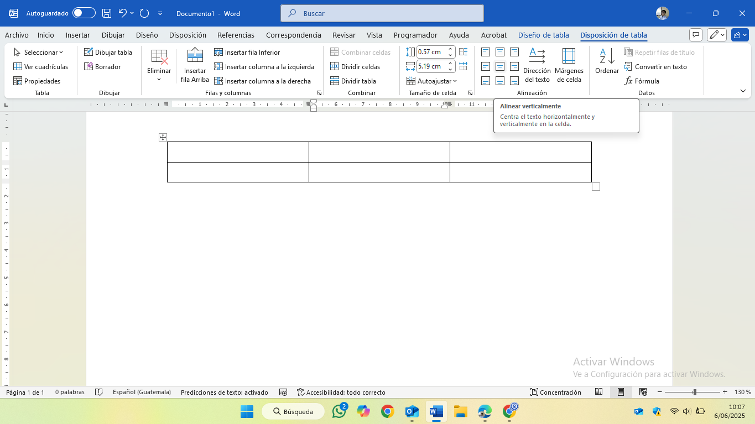Align text top center in cell
The width and height of the screenshot is (755, 424).
[x=500, y=52]
